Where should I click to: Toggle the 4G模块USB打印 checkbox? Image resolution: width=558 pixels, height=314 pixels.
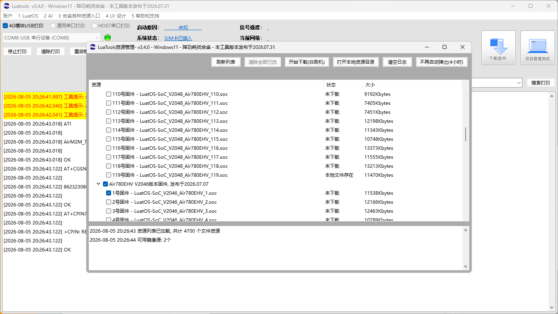tap(5, 26)
